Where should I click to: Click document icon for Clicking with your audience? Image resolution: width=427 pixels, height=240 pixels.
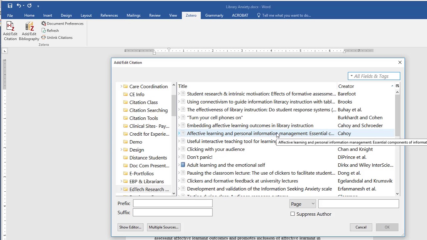[x=183, y=149]
